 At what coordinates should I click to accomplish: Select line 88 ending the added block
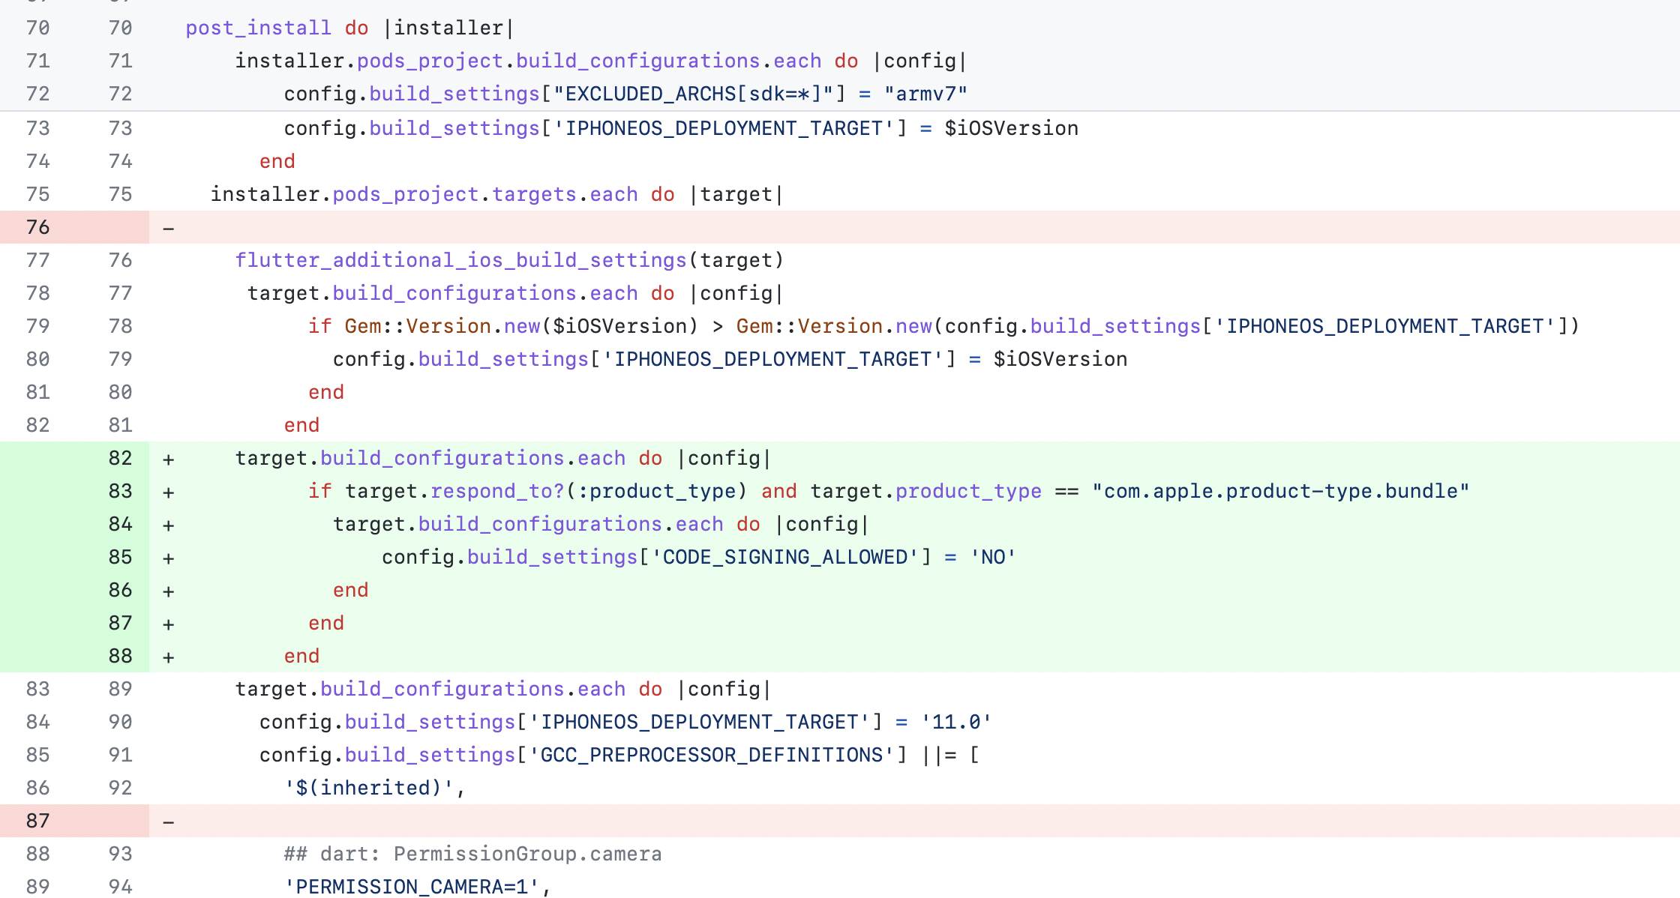[119, 655]
